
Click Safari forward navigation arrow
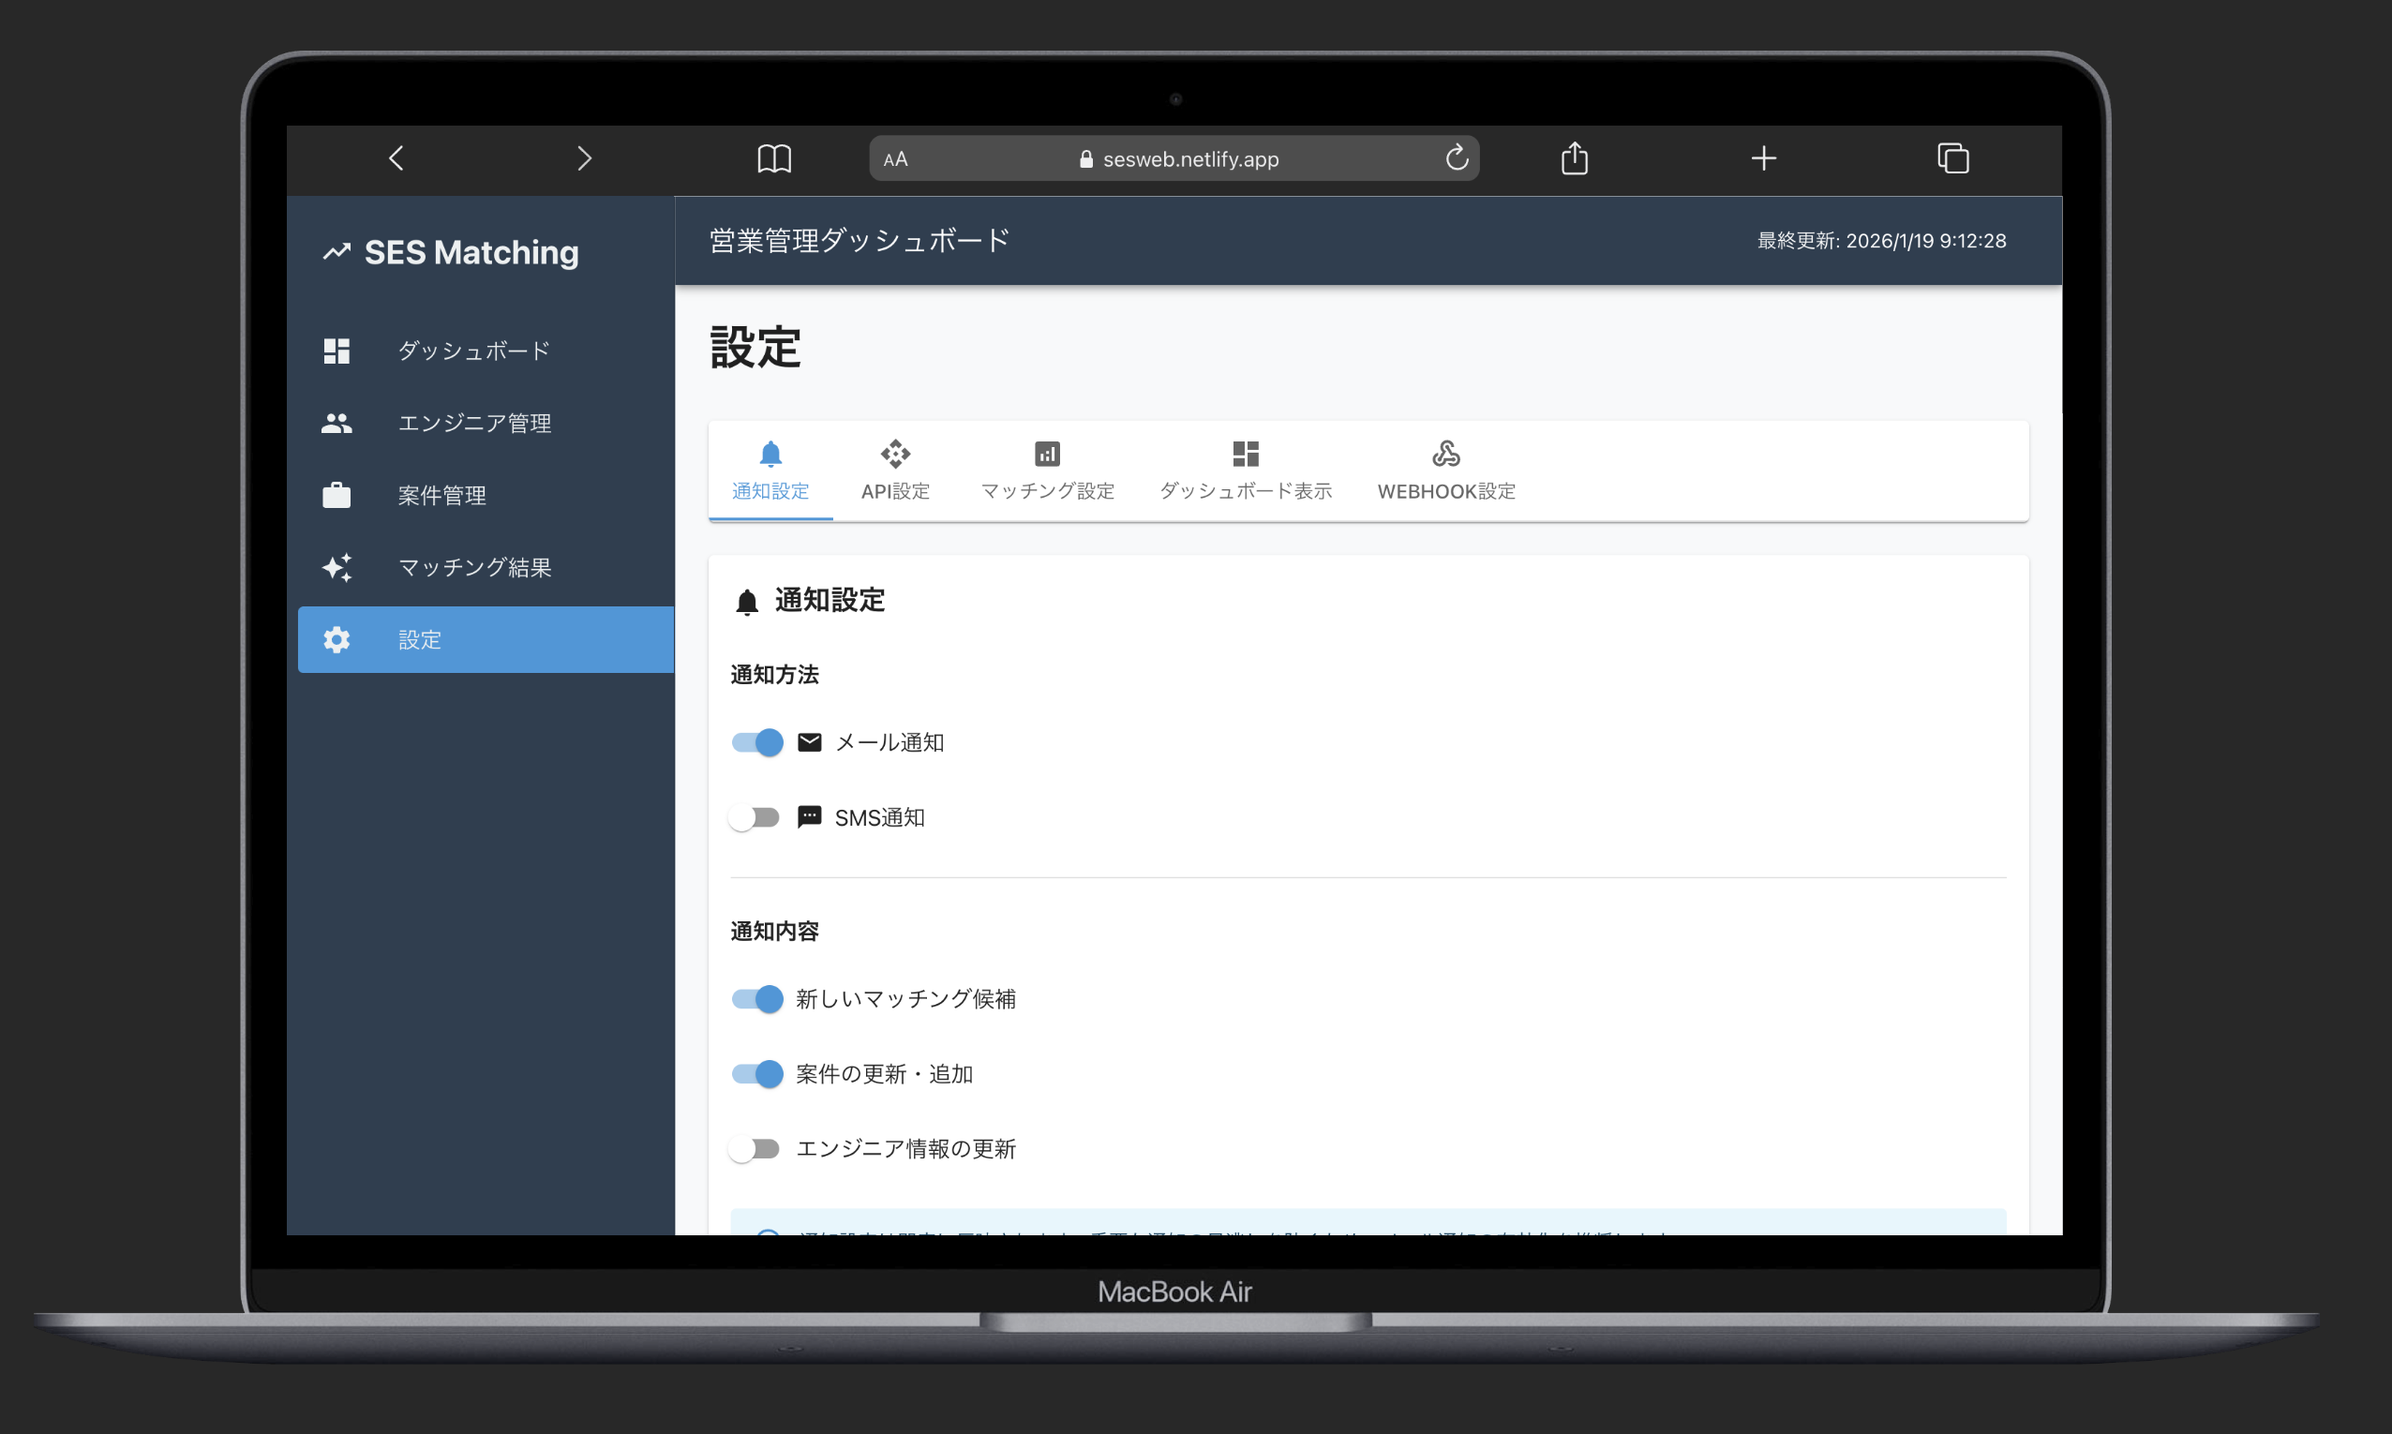(x=584, y=158)
